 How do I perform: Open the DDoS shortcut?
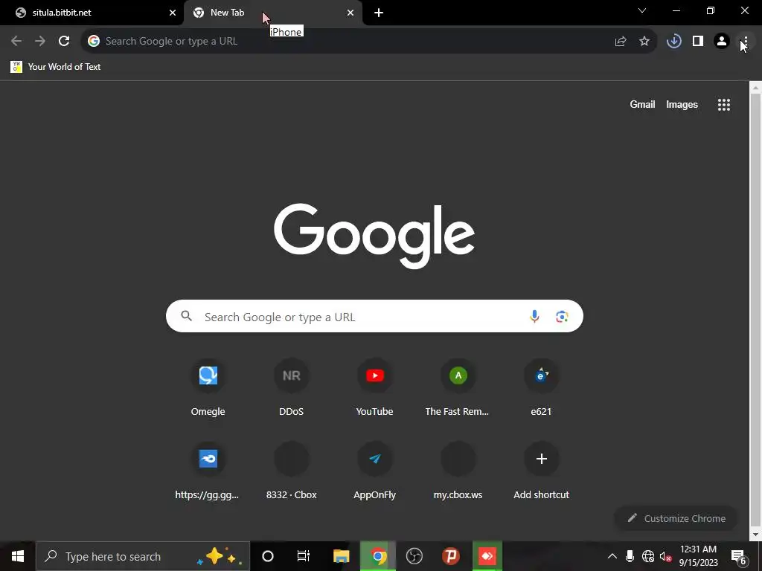click(292, 388)
